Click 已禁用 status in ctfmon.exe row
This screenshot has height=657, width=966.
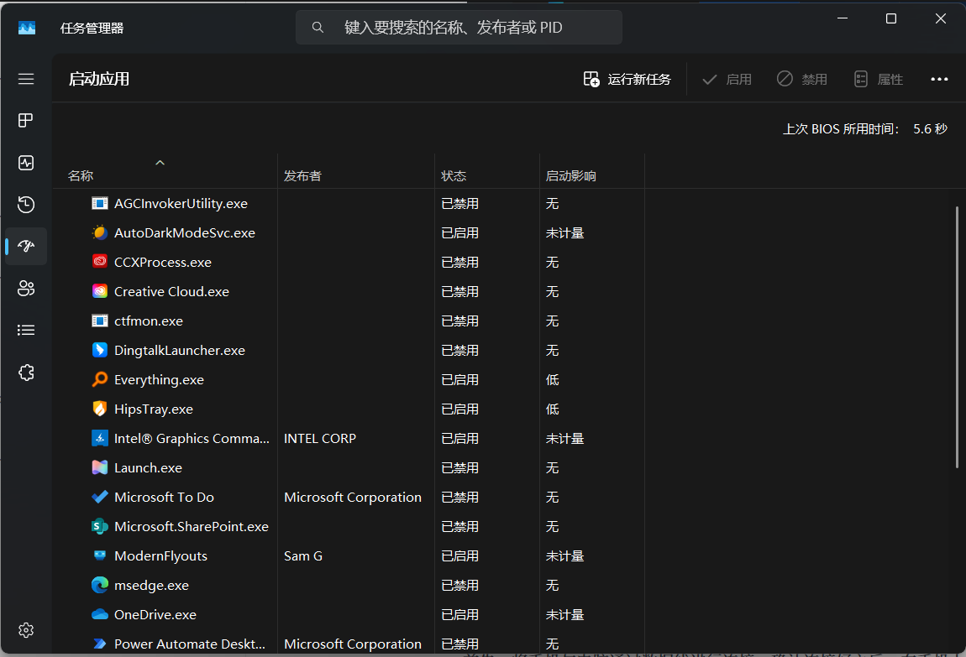459,321
